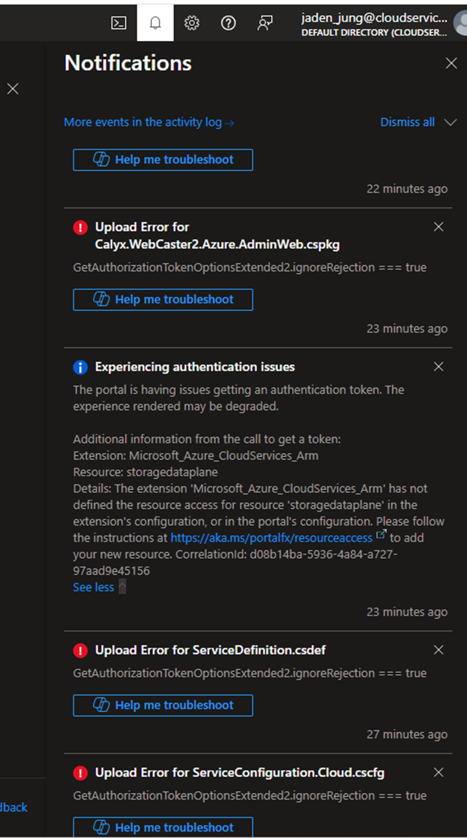Click info icon for authentication issues notification

81,367
